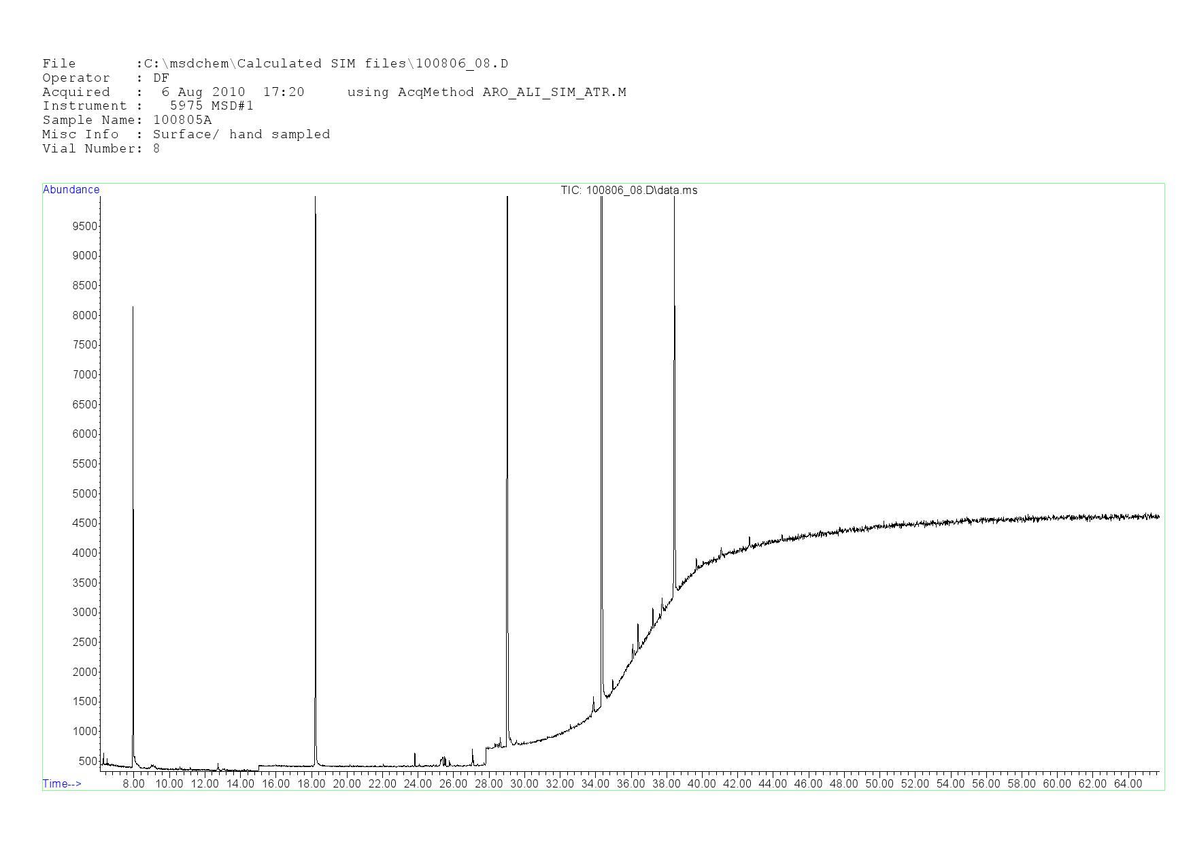Screen dimensions: 1193x844
Task: Click the 5000 abundance tick label
Action: coord(85,493)
